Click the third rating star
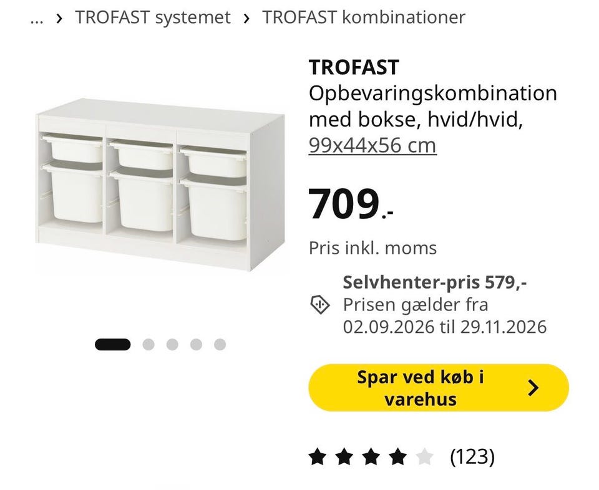 pyautogui.click(x=371, y=456)
